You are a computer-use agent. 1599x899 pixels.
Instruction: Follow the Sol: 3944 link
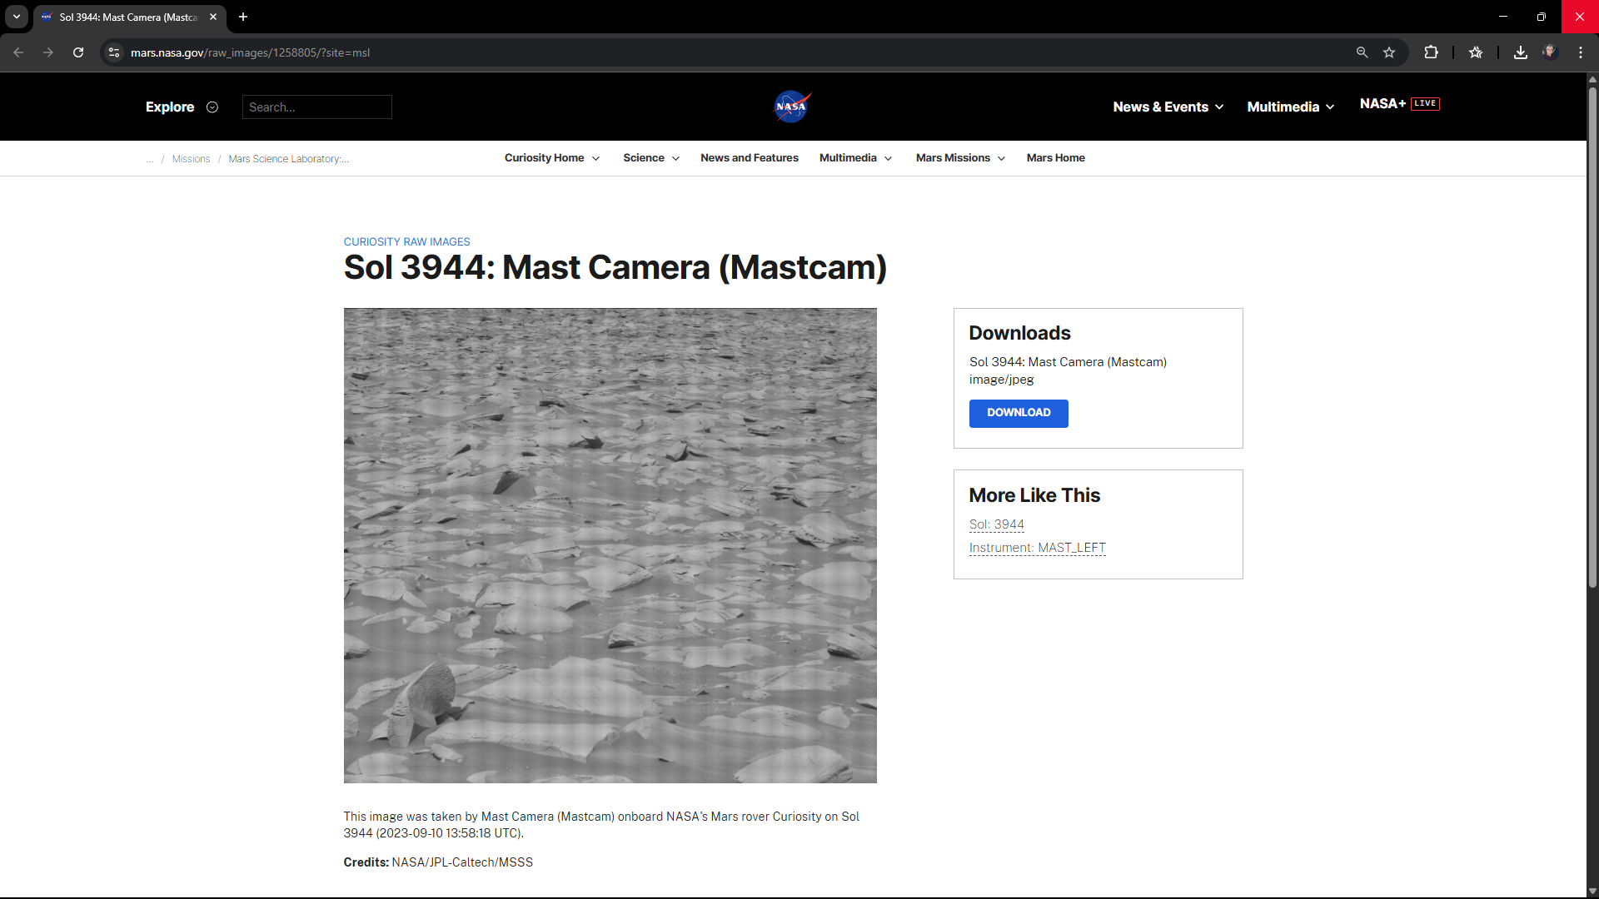coord(996,524)
